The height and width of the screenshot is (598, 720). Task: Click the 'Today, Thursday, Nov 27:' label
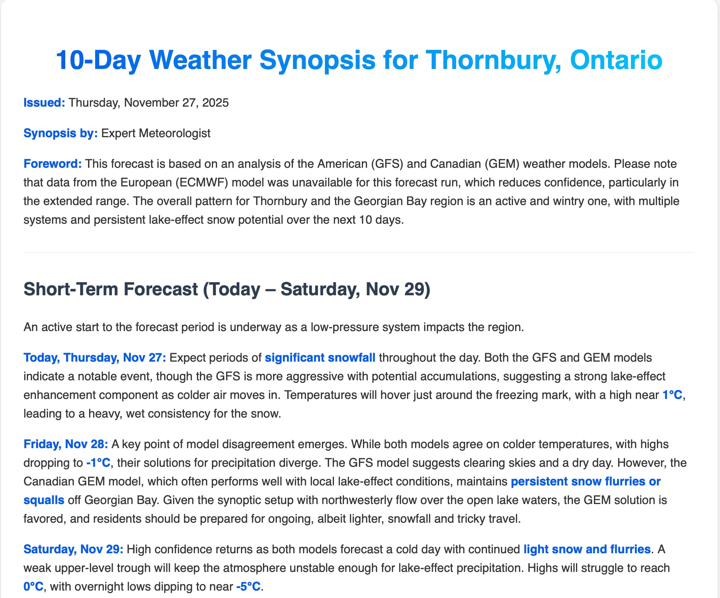click(x=95, y=358)
